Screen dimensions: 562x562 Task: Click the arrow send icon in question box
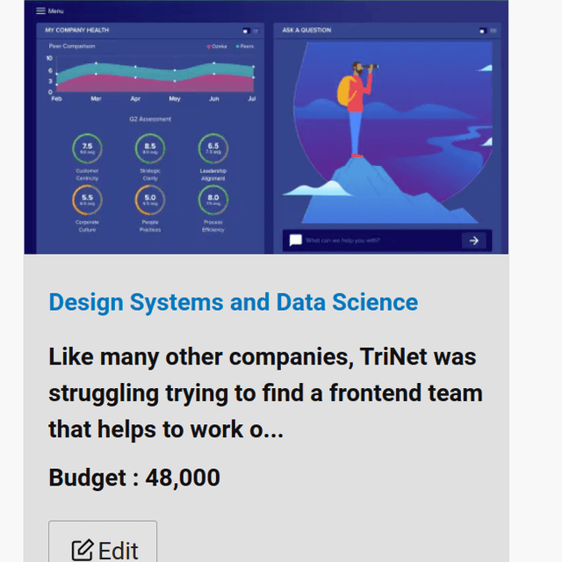pos(474,241)
